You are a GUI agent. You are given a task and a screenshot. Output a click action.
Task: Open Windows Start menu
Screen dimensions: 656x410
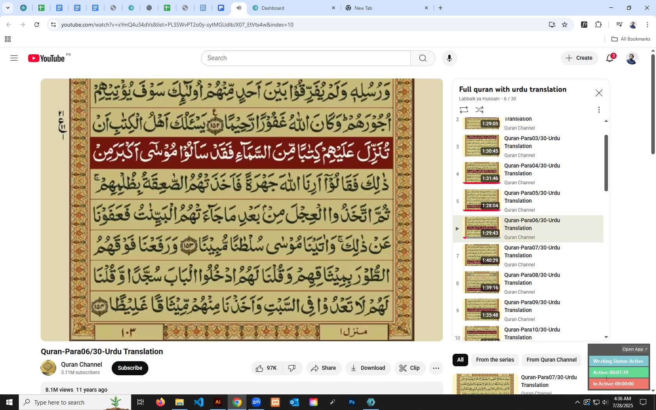[x=9, y=402]
